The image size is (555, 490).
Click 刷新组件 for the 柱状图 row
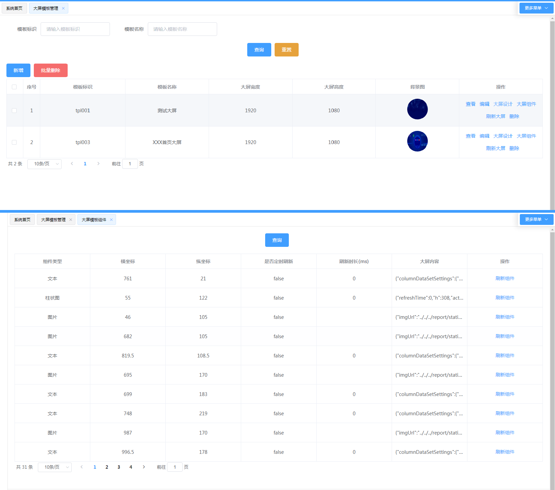(505, 298)
